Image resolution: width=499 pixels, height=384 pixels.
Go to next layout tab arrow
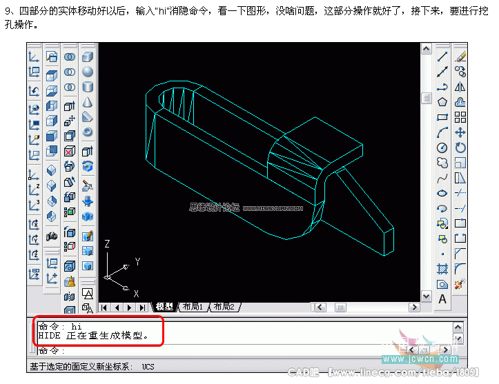(129, 307)
